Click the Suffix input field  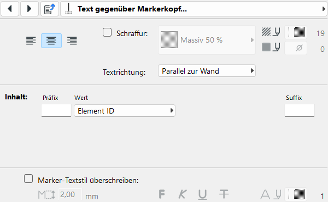[x=300, y=110]
